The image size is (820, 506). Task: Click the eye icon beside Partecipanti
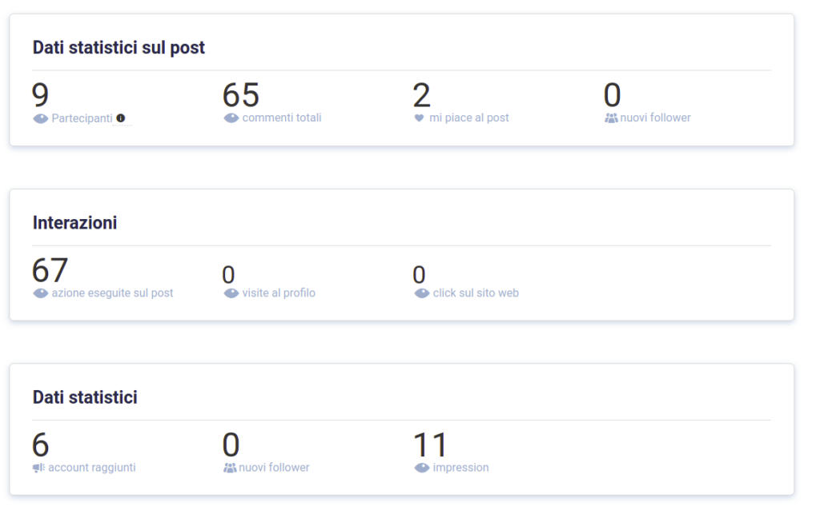tap(40, 118)
